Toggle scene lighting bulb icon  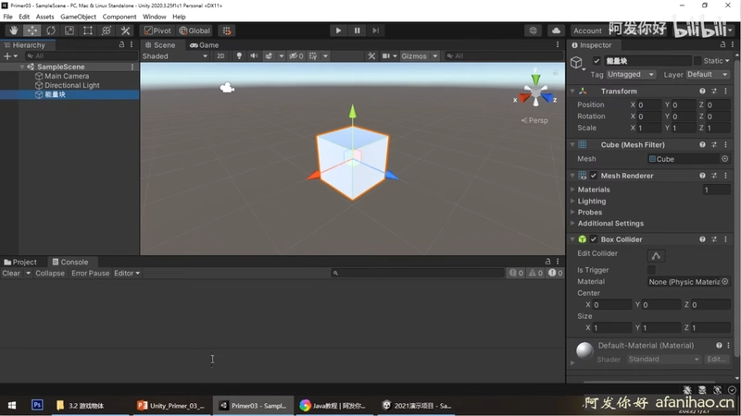[239, 55]
